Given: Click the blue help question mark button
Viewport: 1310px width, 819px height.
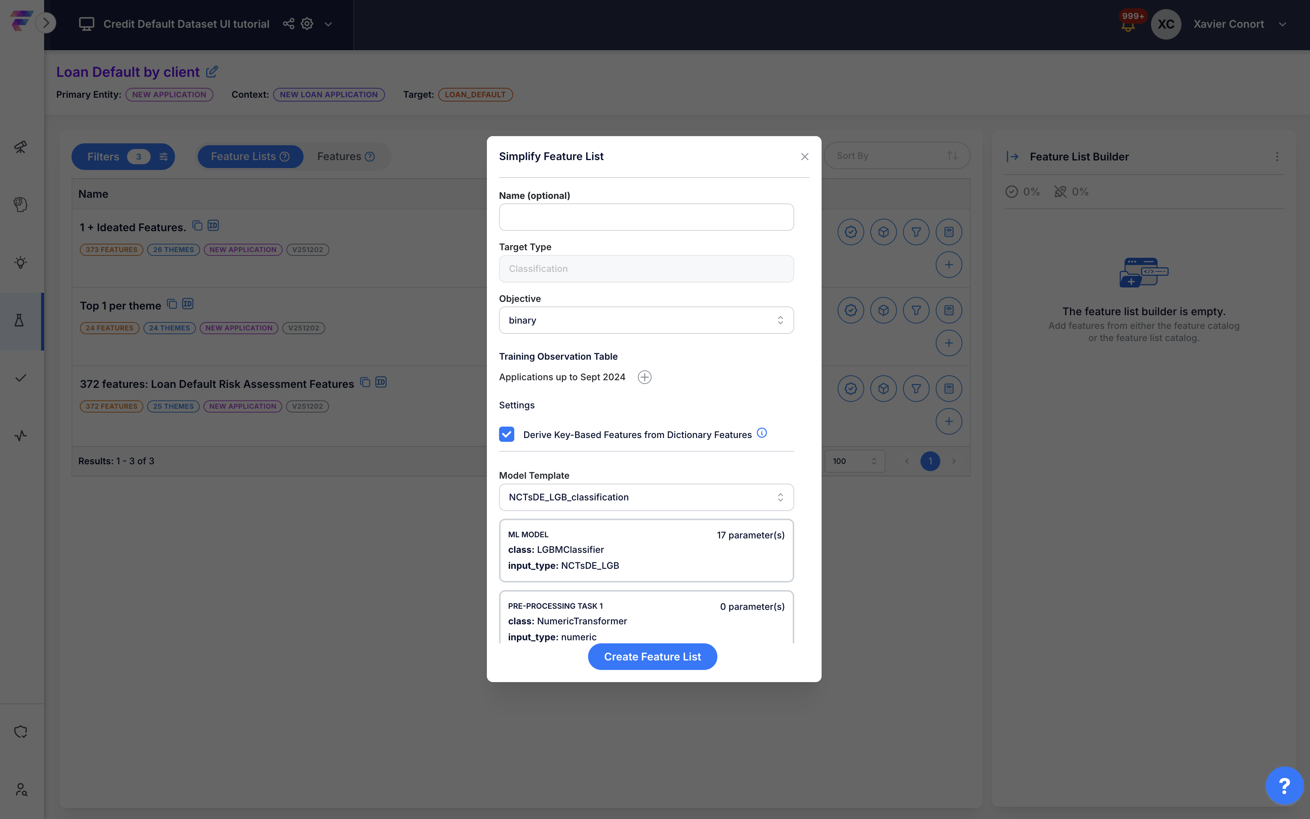Looking at the screenshot, I should [x=1284, y=786].
